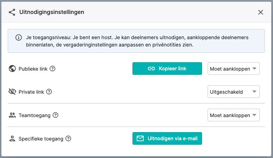The image size is (273, 158).
Task: Click the people icon beside Teamtoegang
Action: coord(12,115)
